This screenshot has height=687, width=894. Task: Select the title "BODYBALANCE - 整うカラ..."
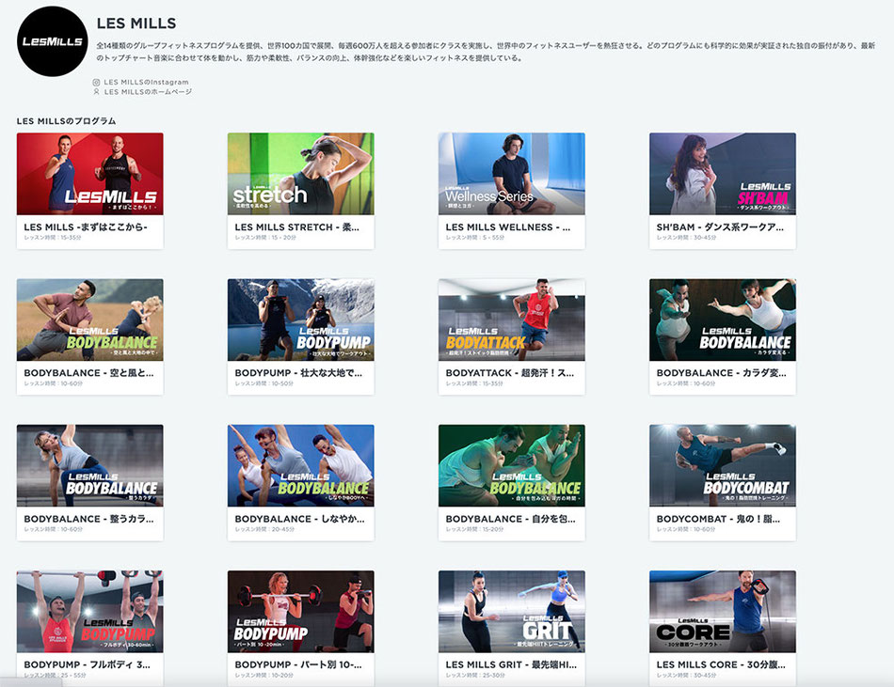pos(89,519)
